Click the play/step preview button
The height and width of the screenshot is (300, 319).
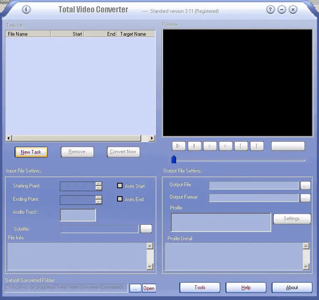(179, 146)
